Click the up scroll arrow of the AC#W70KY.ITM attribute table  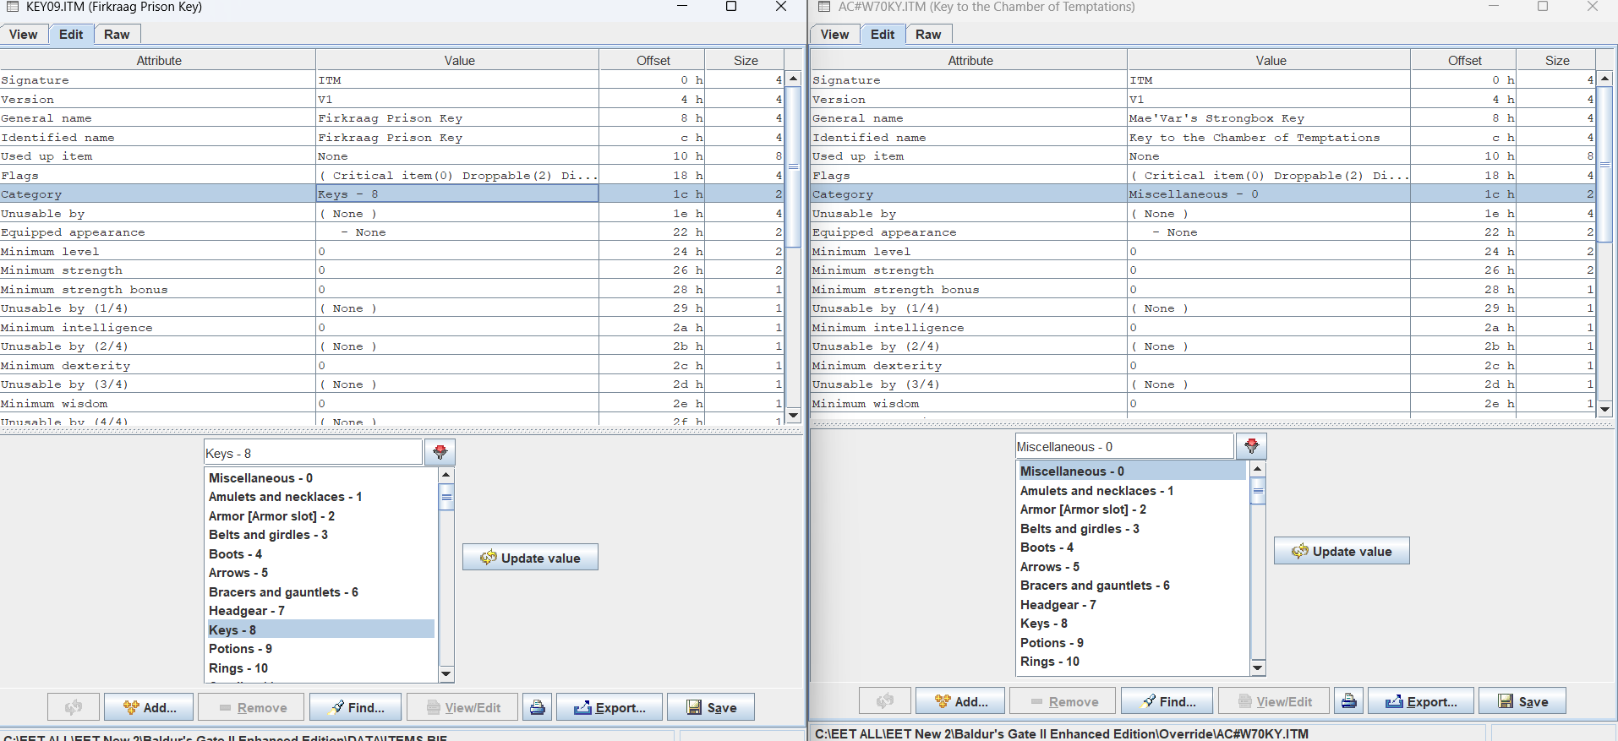point(1604,79)
